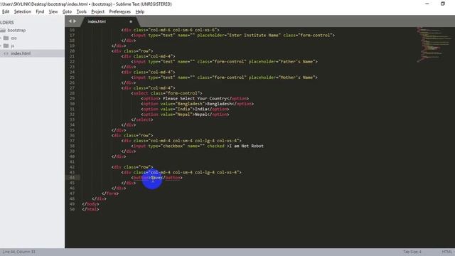Viewport: 455px width, 256px height.
Task: Open the Goto menu
Action: click(67, 11)
